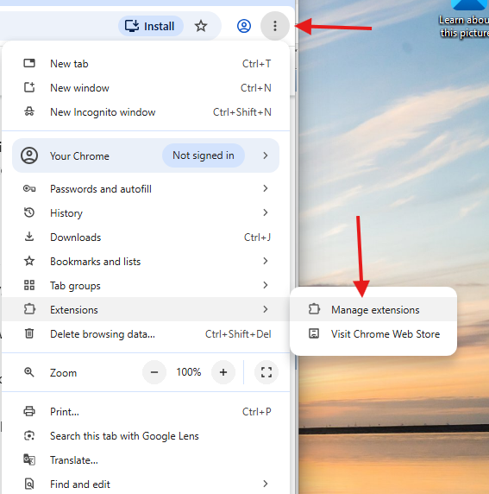Increase zoom with the plus button

click(x=223, y=372)
